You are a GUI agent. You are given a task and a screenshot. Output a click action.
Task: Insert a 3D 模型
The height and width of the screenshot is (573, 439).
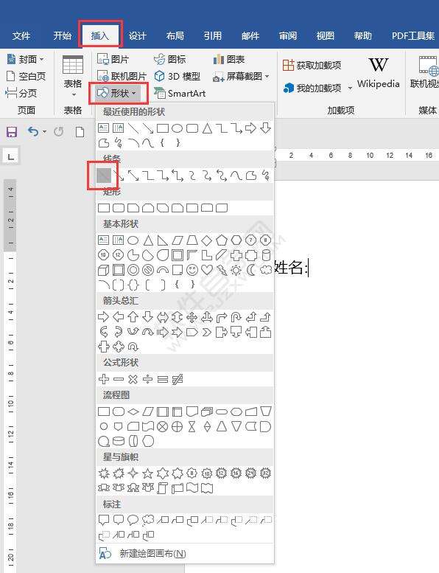point(178,76)
